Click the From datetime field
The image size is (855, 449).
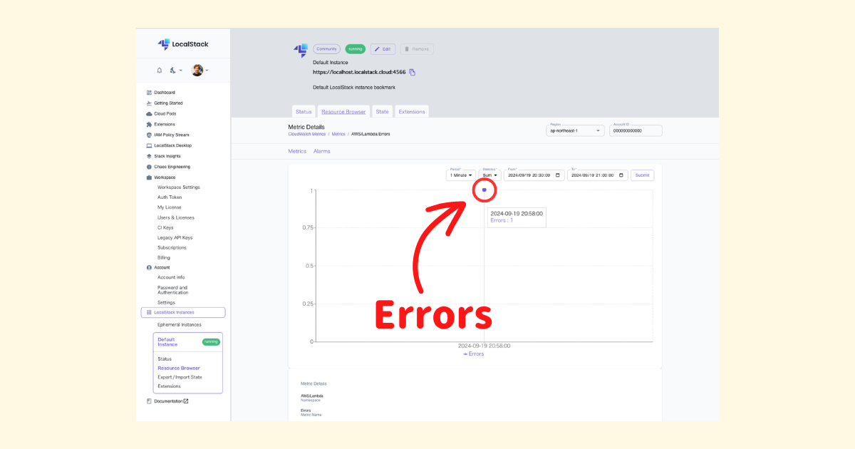click(x=534, y=175)
